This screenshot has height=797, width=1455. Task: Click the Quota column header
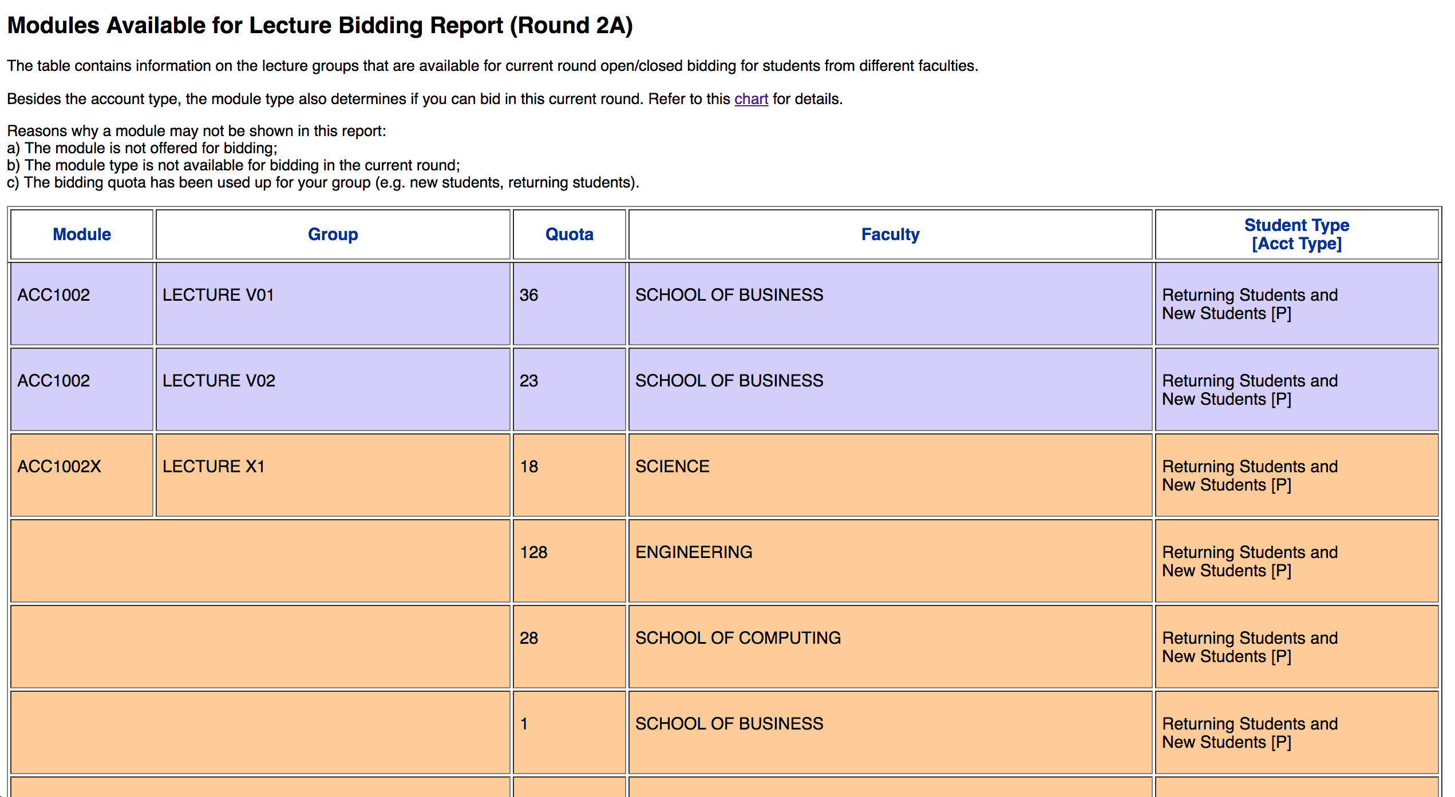(x=569, y=234)
